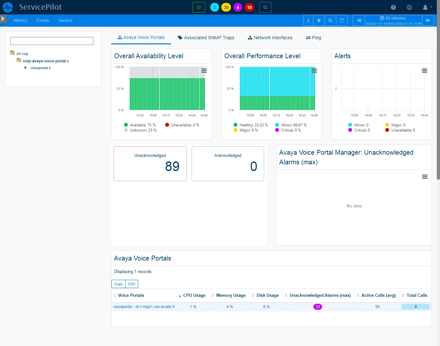Open the Metrics menu
The image size is (440, 346).
pyautogui.click(x=20, y=20)
